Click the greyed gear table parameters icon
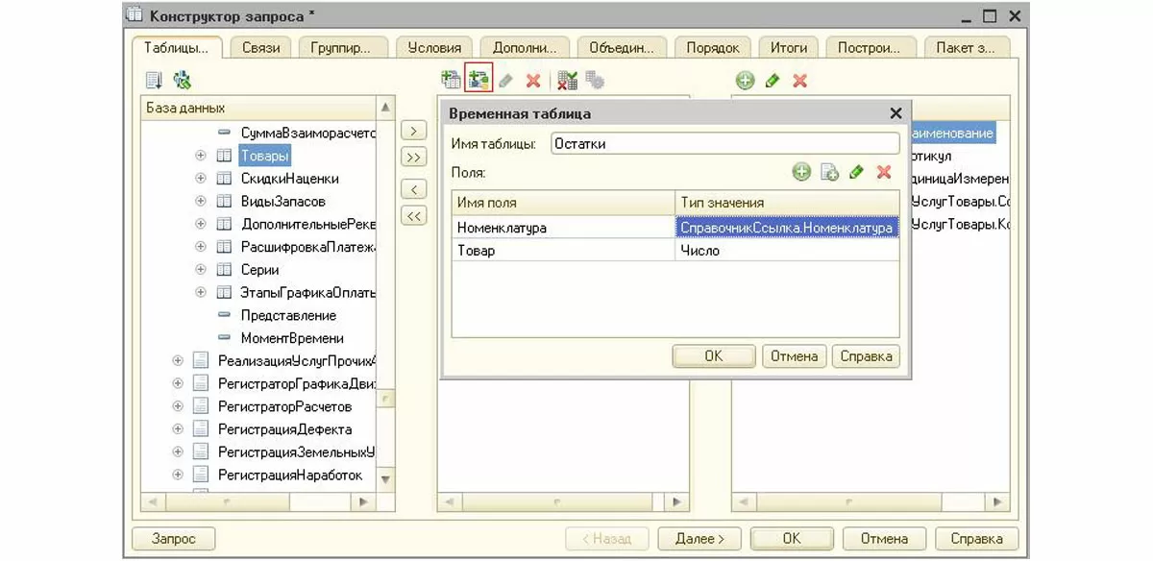The height and width of the screenshot is (561, 1153). (x=595, y=81)
